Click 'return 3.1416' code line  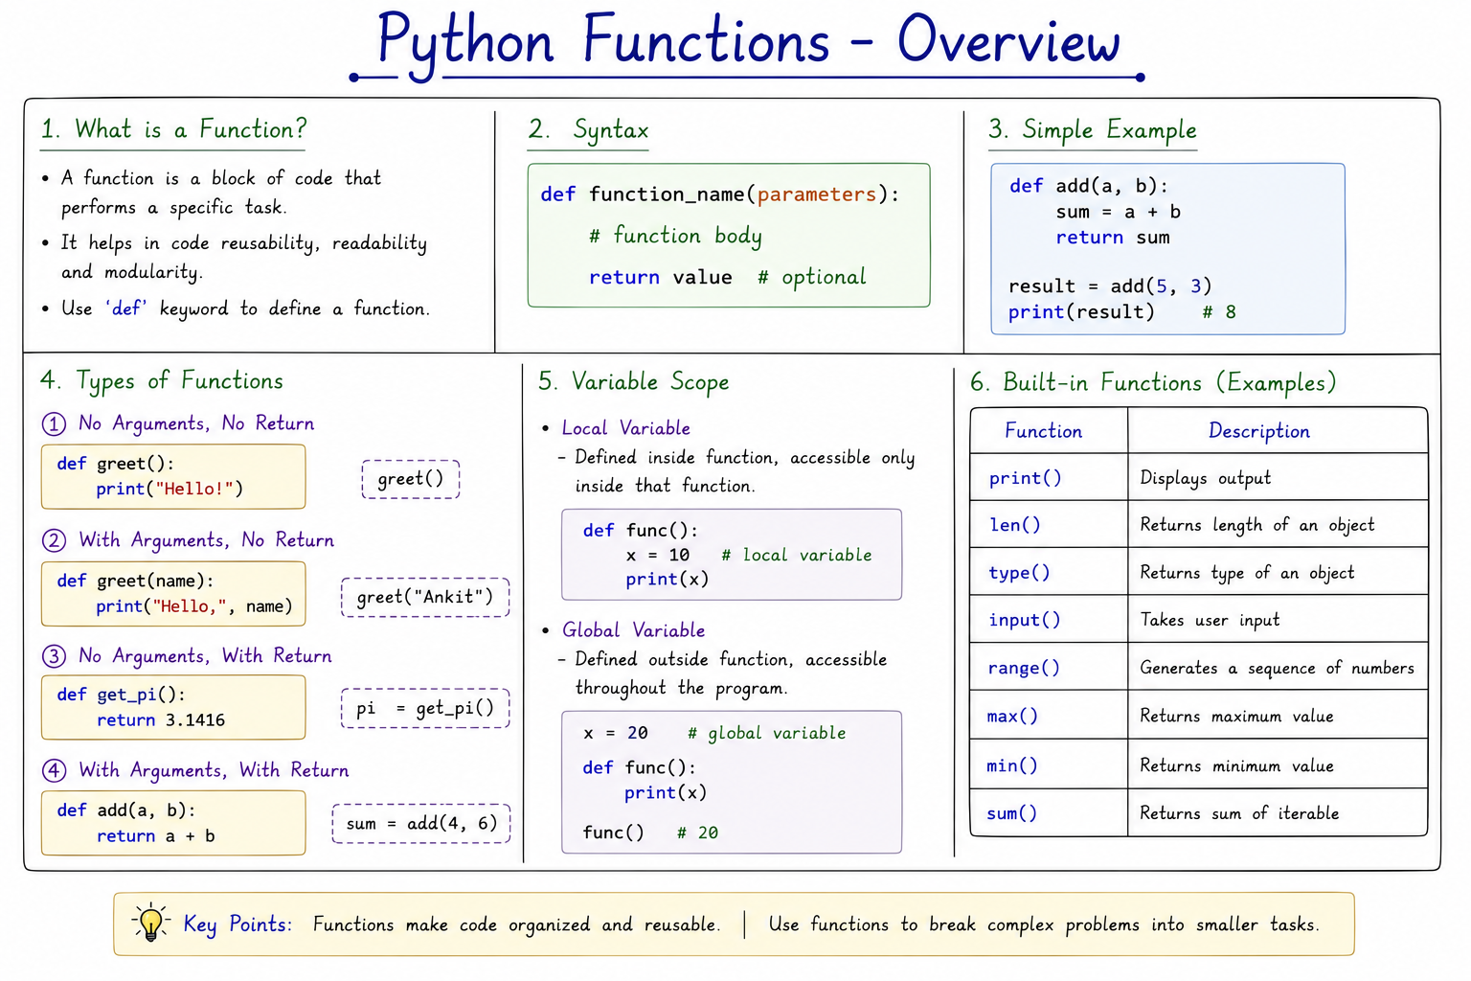(x=161, y=720)
